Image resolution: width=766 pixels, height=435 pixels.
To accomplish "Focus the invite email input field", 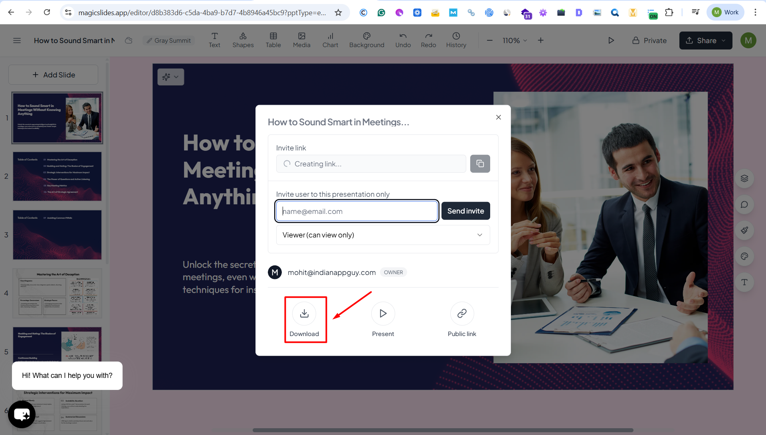I will 357,211.
